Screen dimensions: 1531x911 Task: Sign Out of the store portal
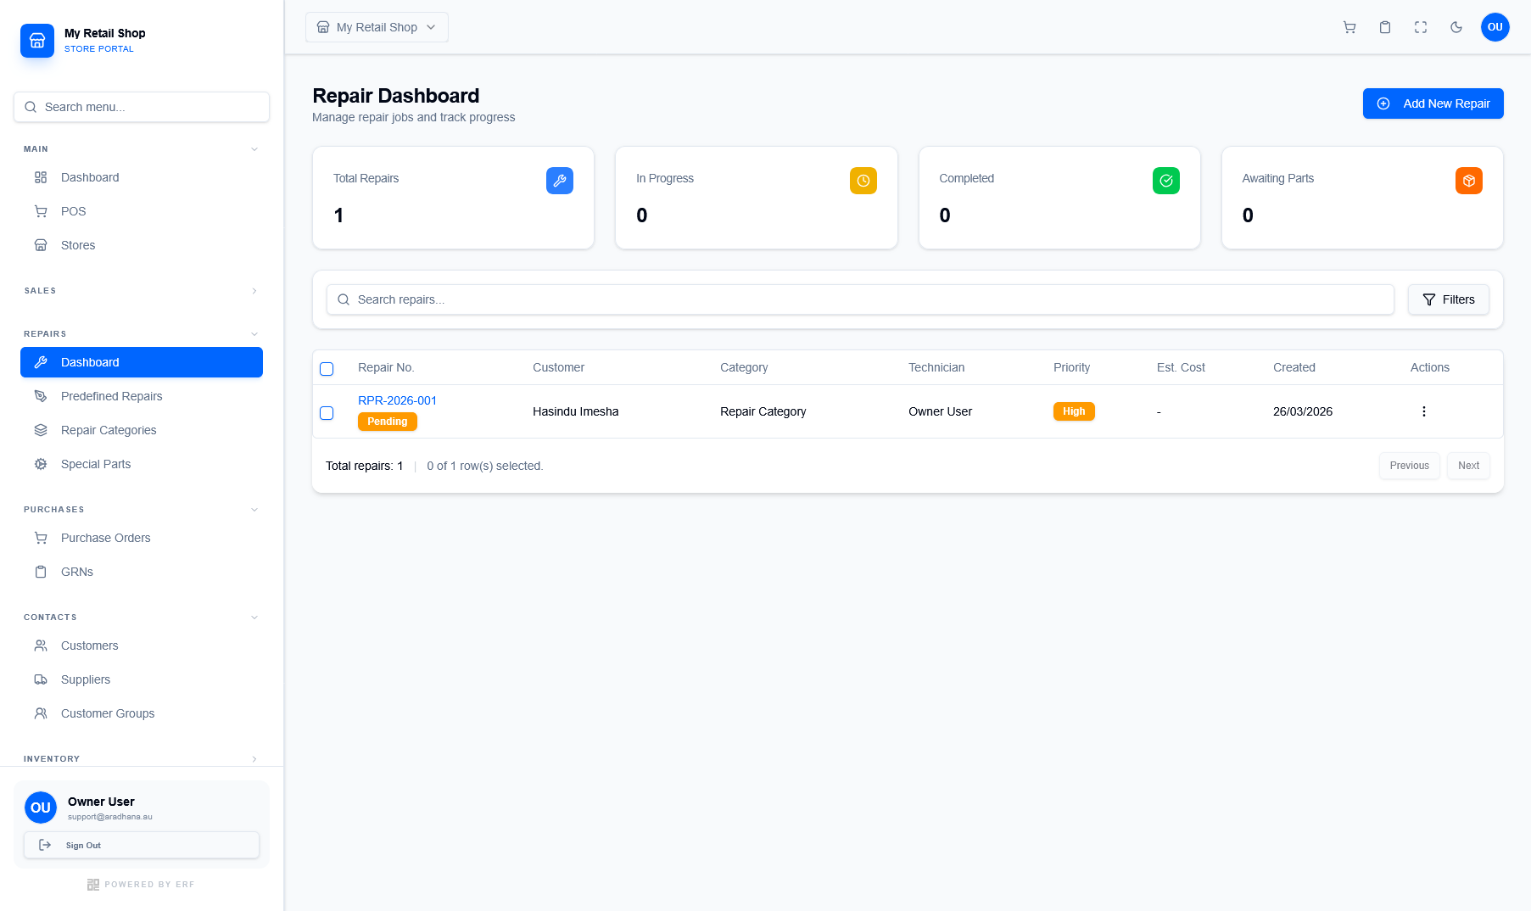142,845
